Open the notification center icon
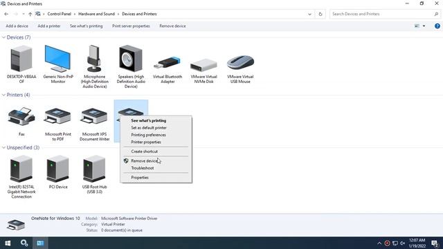 [x=435, y=243]
